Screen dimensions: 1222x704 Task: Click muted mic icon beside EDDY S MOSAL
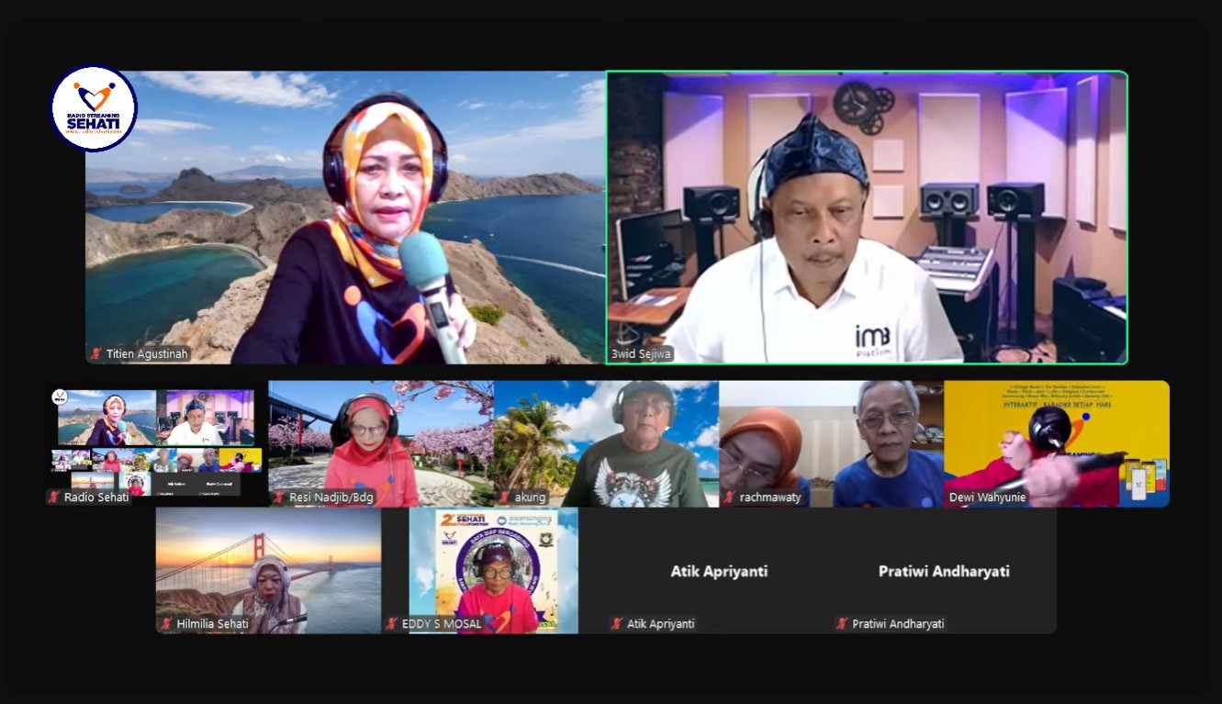click(392, 624)
